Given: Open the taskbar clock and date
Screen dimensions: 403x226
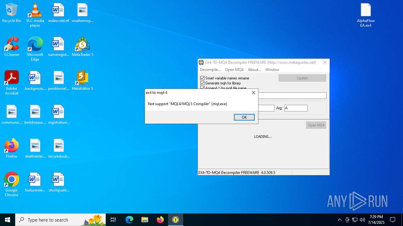Looking at the screenshot, I should pos(377,220).
